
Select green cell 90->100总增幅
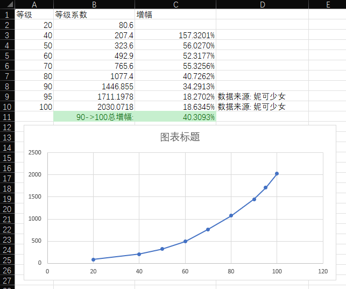click(94, 117)
